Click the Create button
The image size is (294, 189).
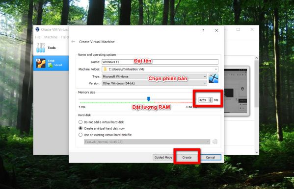pos(187,157)
